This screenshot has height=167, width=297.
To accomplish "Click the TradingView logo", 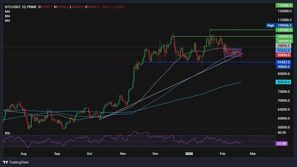I will coord(16,162).
